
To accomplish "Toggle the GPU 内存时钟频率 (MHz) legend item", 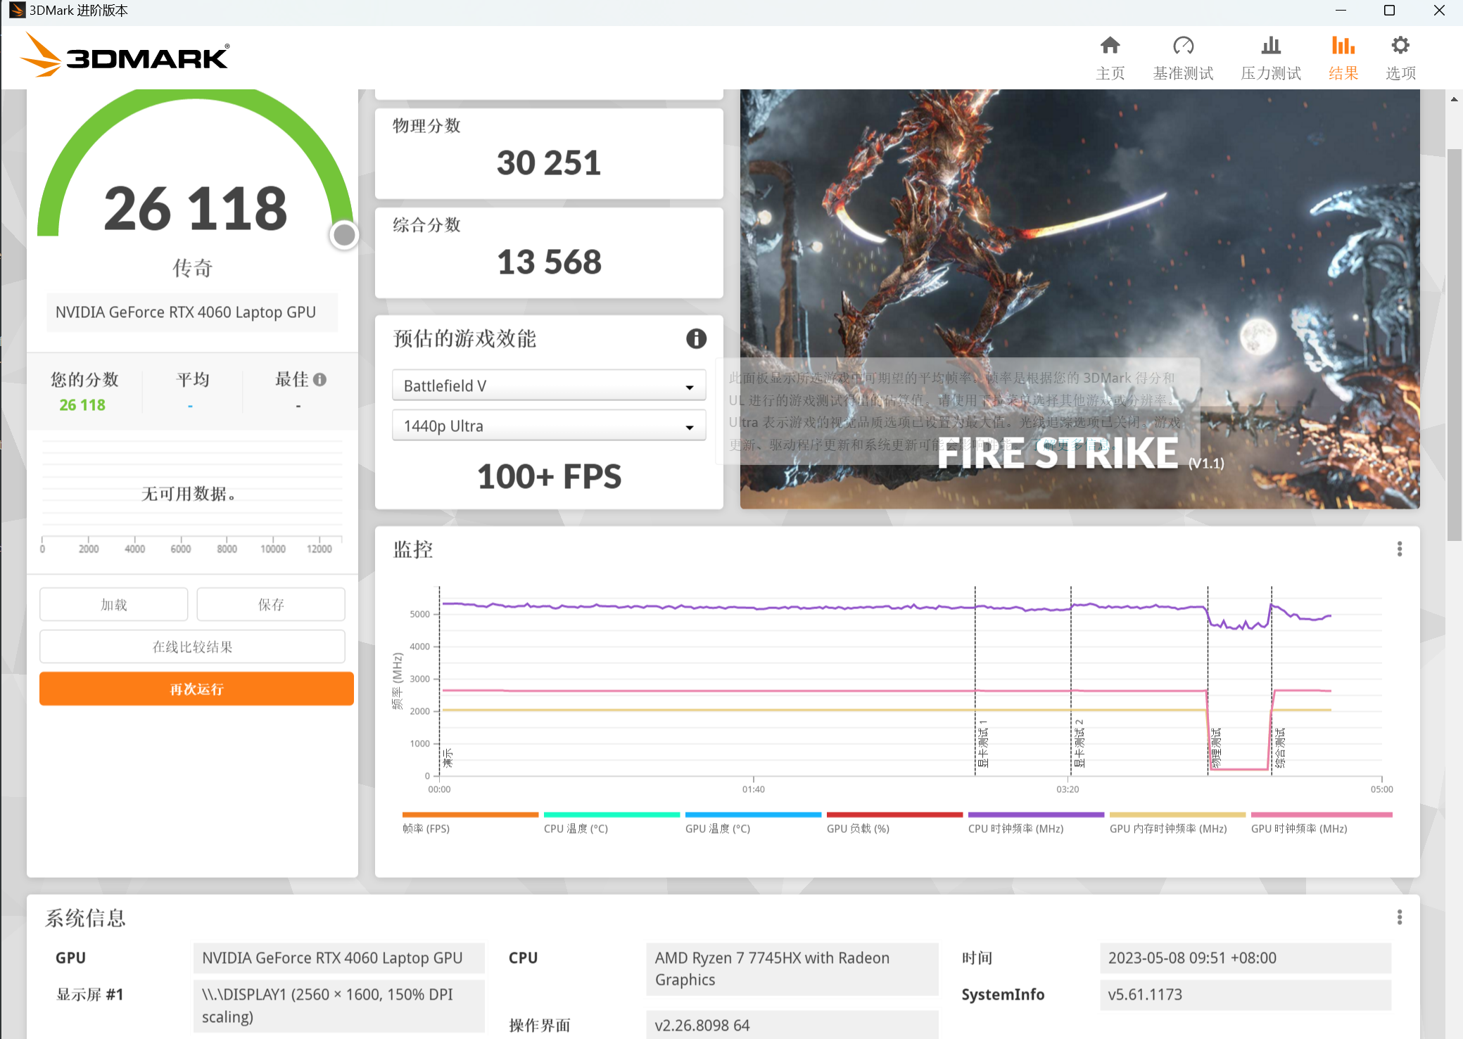I will [1177, 823].
